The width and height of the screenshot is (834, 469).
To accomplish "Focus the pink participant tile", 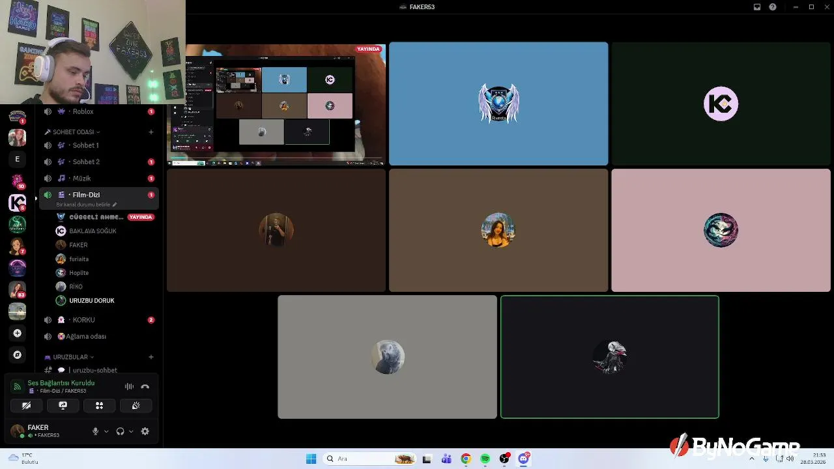I will click(x=721, y=230).
